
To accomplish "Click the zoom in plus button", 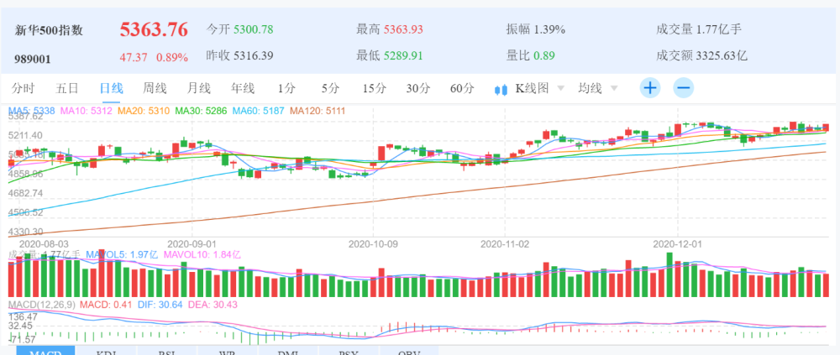I will click(650, 88).
